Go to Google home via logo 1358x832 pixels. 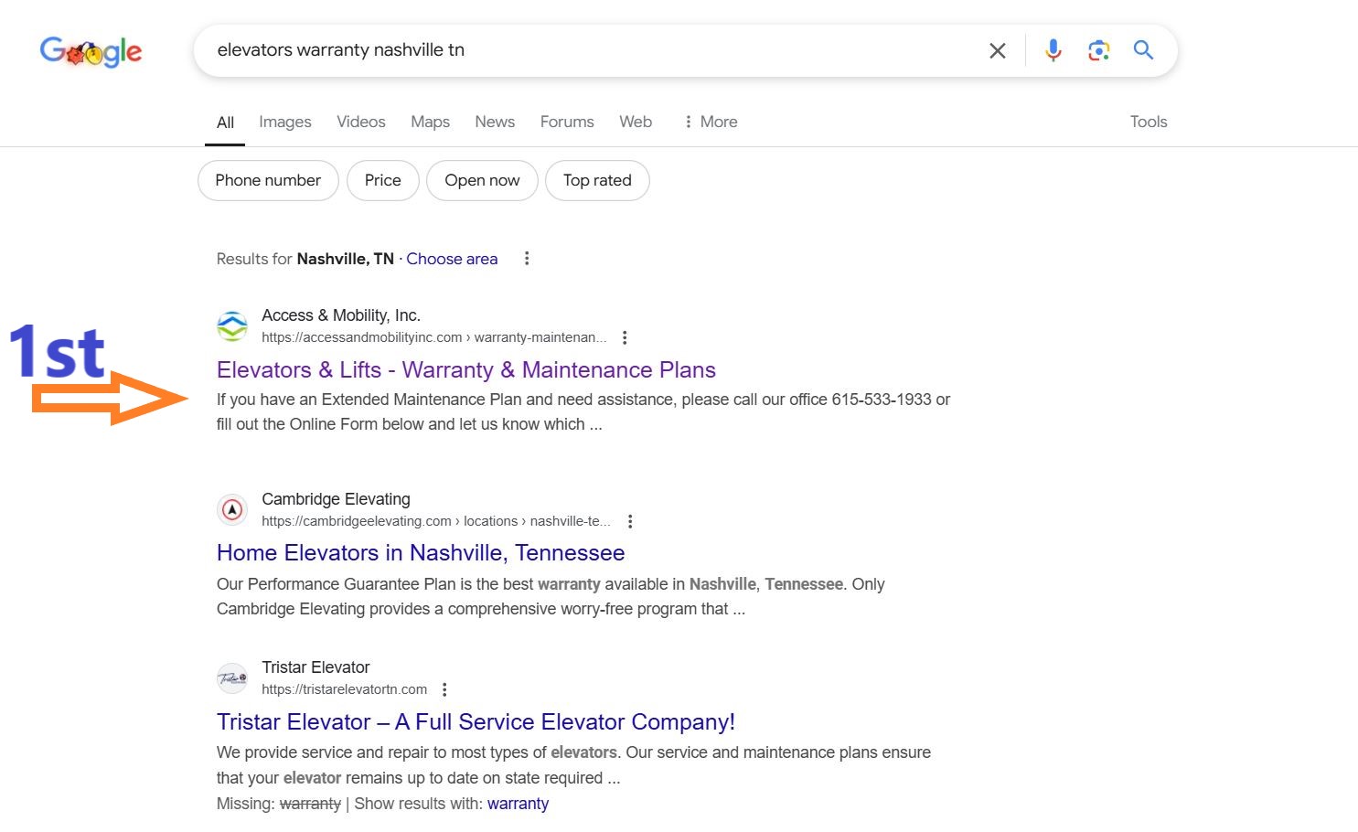click(91, 52)
